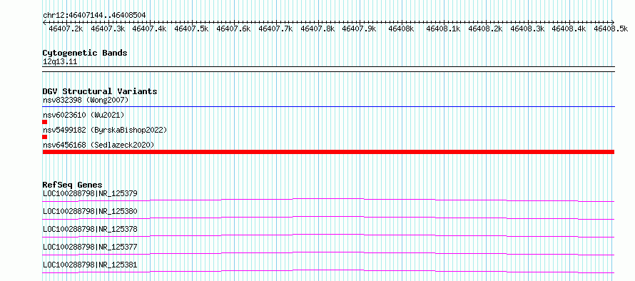Click the 46407.8k ruler tick label
The image size is (635, 281).
[317, 29]
